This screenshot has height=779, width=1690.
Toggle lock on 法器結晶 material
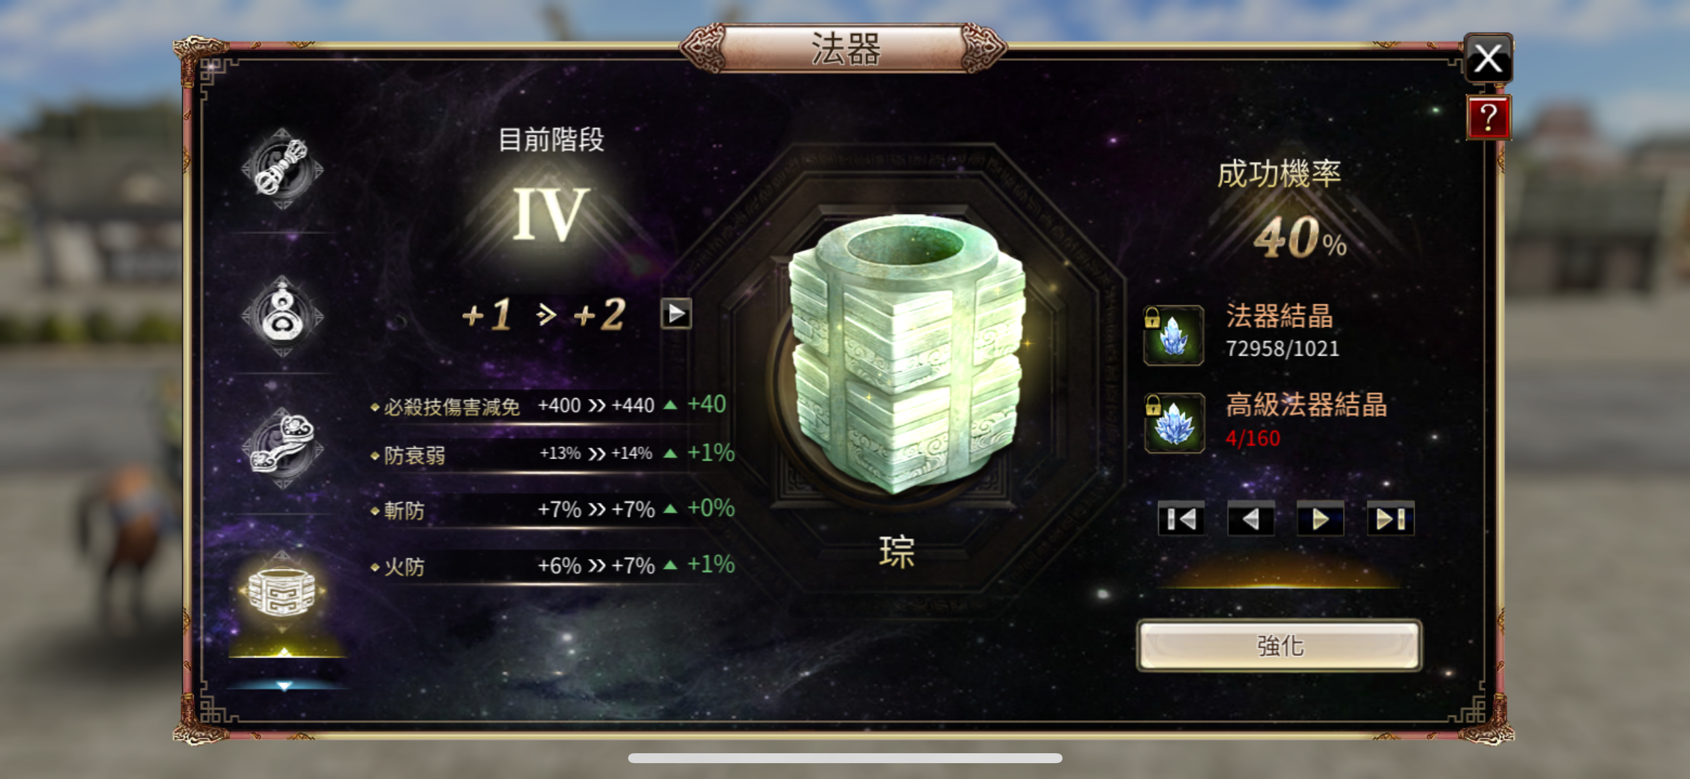click(x=1152, y=318)
